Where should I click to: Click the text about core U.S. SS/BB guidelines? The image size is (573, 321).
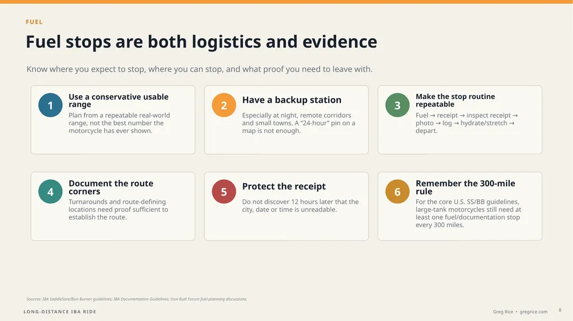[468, 213]
